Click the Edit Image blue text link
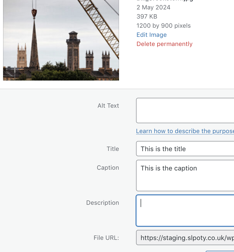Viewport: 234px width, 252px height. (152, 35)
